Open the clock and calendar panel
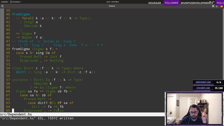This screenshot has width=224, height=126. click(112, 2)
